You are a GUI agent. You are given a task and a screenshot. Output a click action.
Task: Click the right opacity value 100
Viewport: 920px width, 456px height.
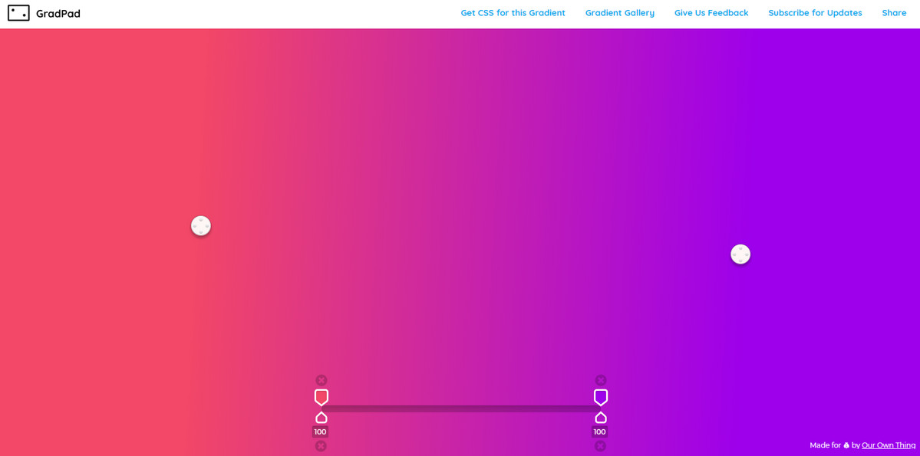click(599, 432)
